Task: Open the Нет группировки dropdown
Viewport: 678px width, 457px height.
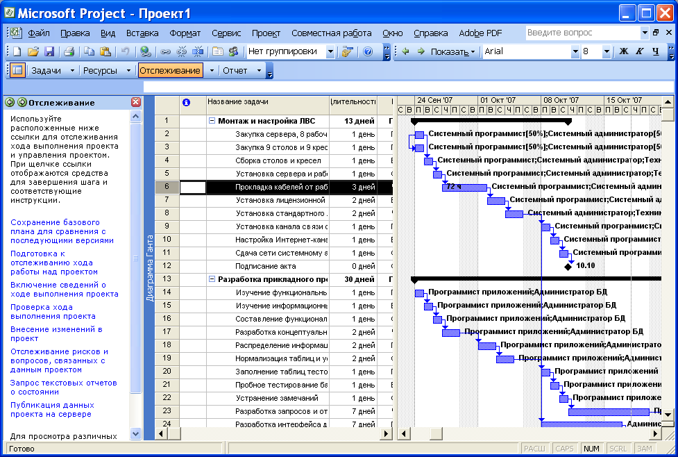Action: pyautogui.click(x=330, y=51)
